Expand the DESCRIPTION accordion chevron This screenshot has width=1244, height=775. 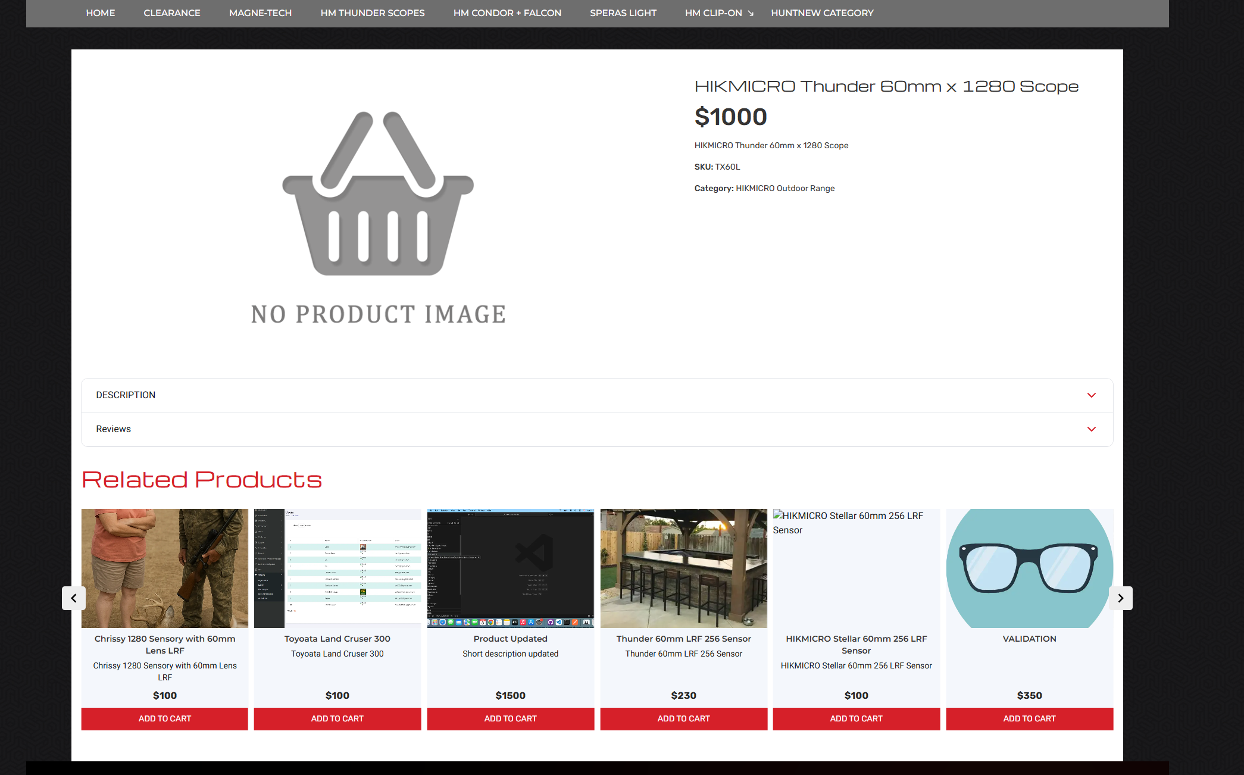pyautogui.click(x=1091, y=395)
